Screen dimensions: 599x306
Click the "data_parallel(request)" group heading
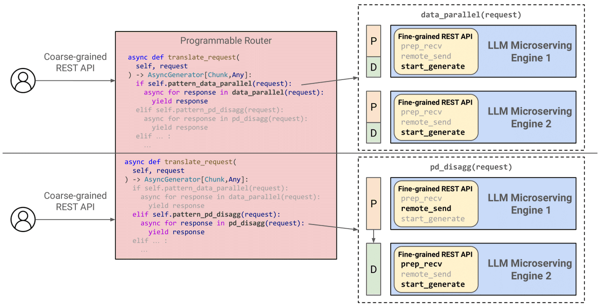click(x=471, y=15)
